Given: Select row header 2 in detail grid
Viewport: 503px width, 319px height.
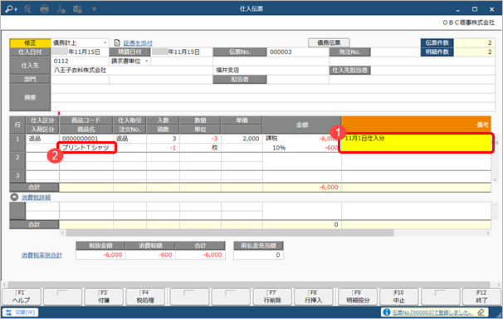Looking at the screenshot, I should click(x=17, y=161).
